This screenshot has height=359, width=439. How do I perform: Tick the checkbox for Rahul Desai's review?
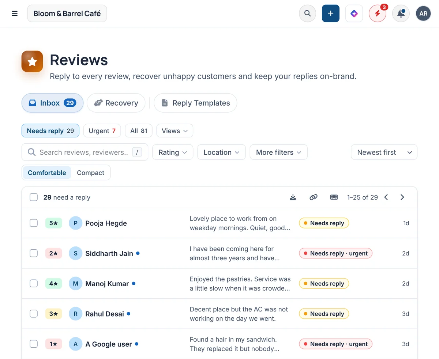tap(34, 314)
